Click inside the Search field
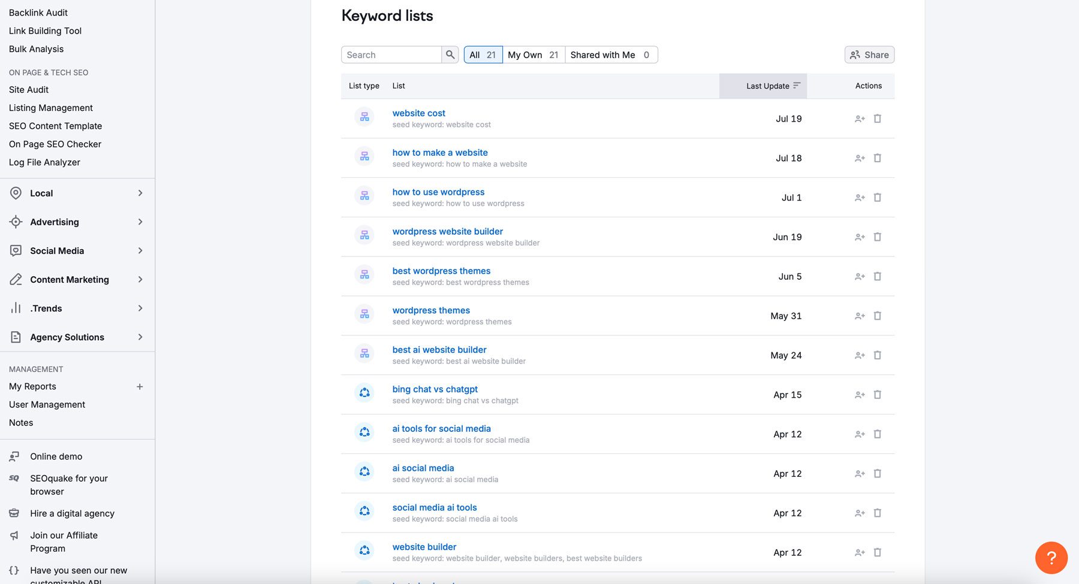The image size is (1079, 584). pyautogui.click(x=390, y=55)
